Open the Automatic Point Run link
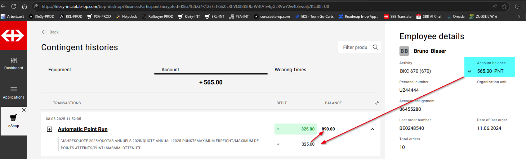The image size is (526, 159). tap(83, 129)
